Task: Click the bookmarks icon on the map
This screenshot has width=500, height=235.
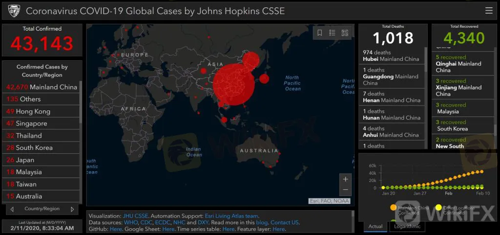Action: (x=320, y=33)
